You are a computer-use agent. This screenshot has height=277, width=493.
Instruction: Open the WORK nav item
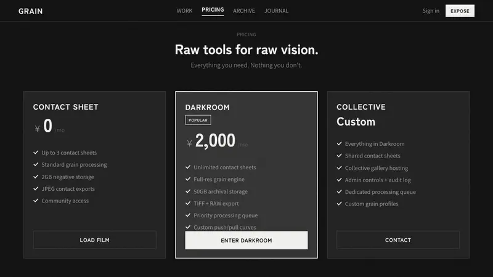(184, 10)
